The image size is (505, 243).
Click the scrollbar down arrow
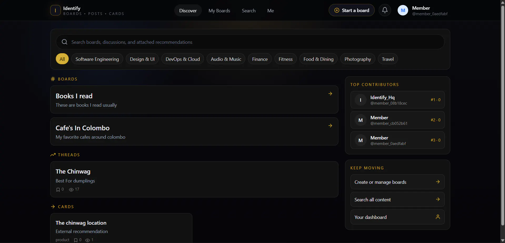503,240
